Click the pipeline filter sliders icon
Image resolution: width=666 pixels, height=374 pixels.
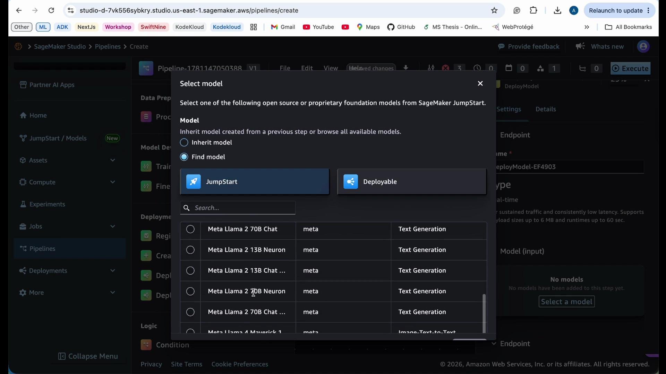[431, 68]
